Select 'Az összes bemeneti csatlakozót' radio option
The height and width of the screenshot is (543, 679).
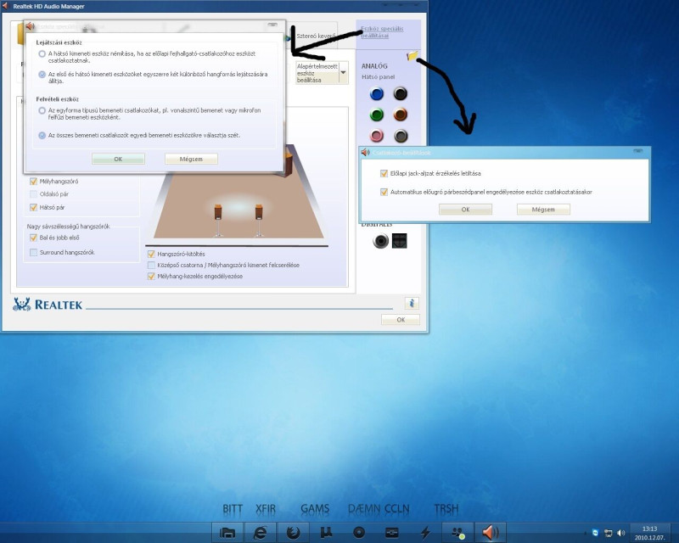click(42, 135)
